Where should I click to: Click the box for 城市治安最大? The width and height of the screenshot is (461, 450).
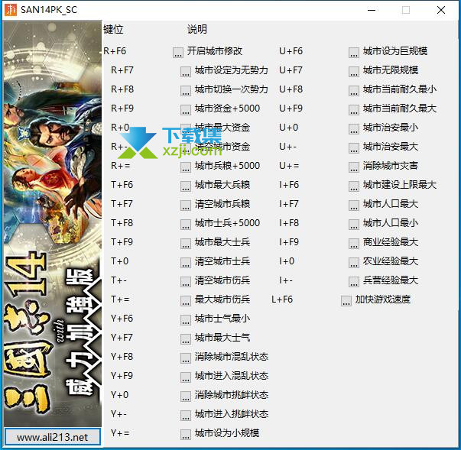coord(354,147)
